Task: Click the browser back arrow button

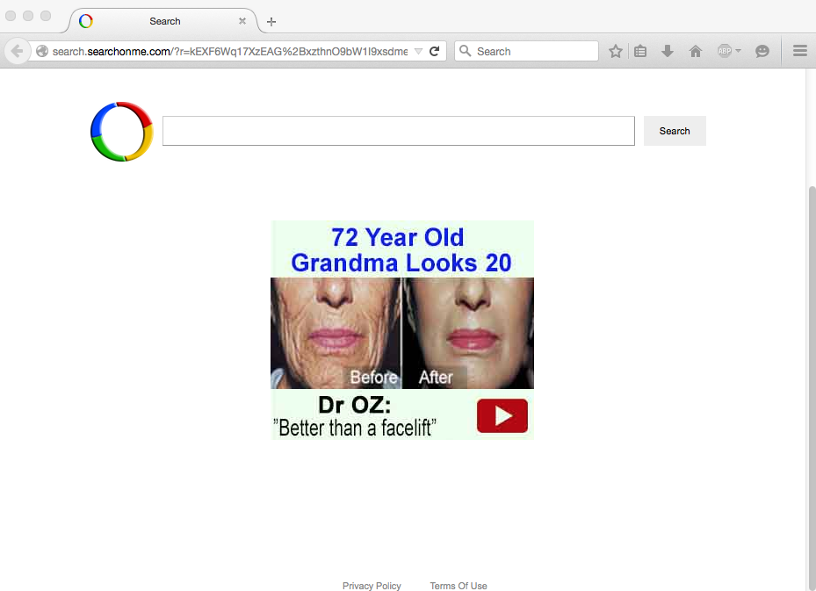Action: [x=17, y=52]
